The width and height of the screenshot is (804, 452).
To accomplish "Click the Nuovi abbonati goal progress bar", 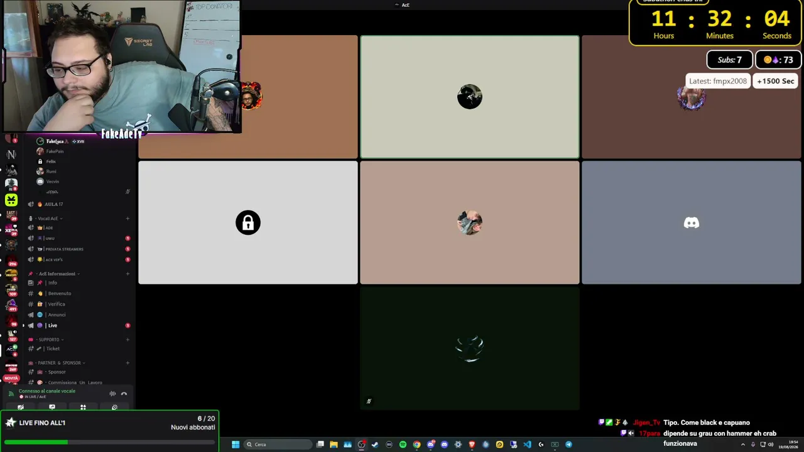I will [x=110, y=442].
